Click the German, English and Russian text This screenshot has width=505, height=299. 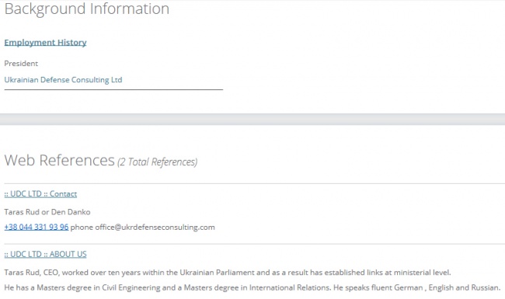tap(447, 287)
